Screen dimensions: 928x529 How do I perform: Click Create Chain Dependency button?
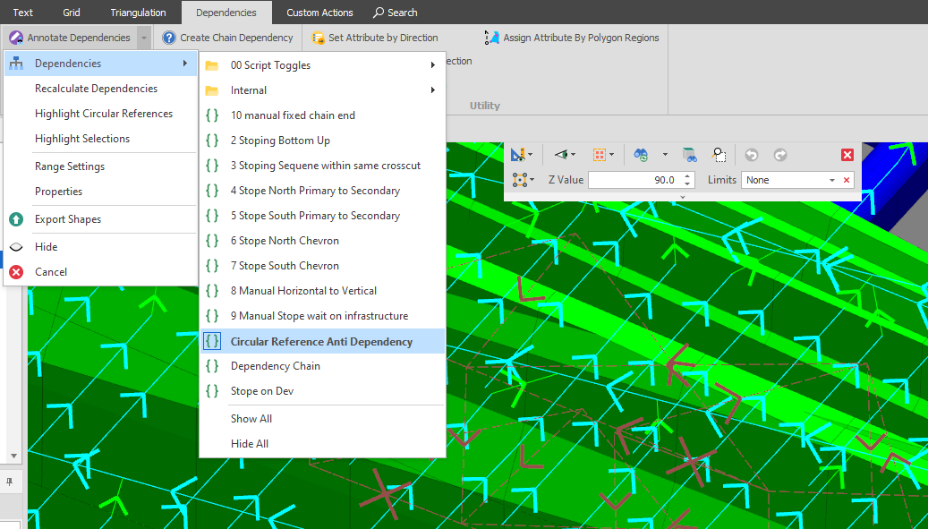click(228, 38)
